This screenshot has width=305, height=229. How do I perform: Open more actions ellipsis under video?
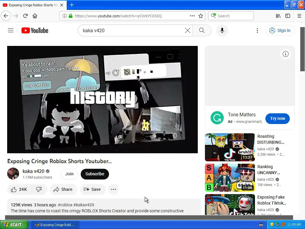(113, 189)
